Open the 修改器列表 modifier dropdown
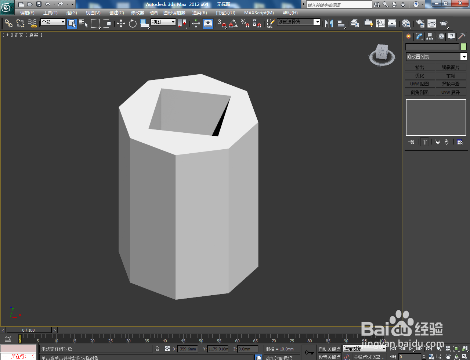The image size is (470, 360). [435, 57]
